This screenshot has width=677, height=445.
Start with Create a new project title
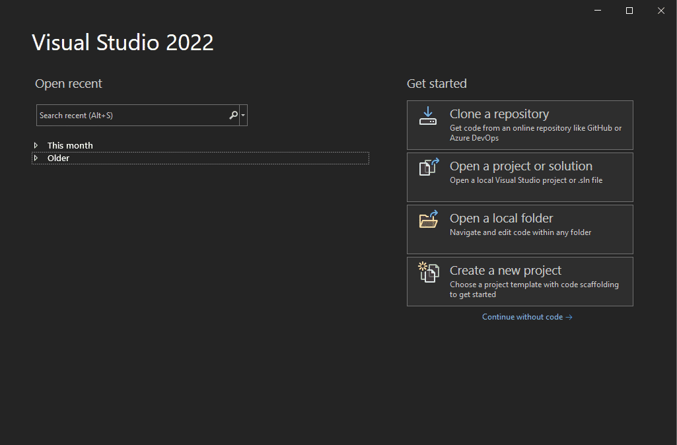[x=505, y=271]
